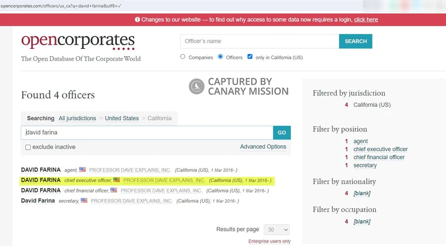446x246 pixels.
Task: Open the Results per page dropdown
Action: (x=278, y=229)
